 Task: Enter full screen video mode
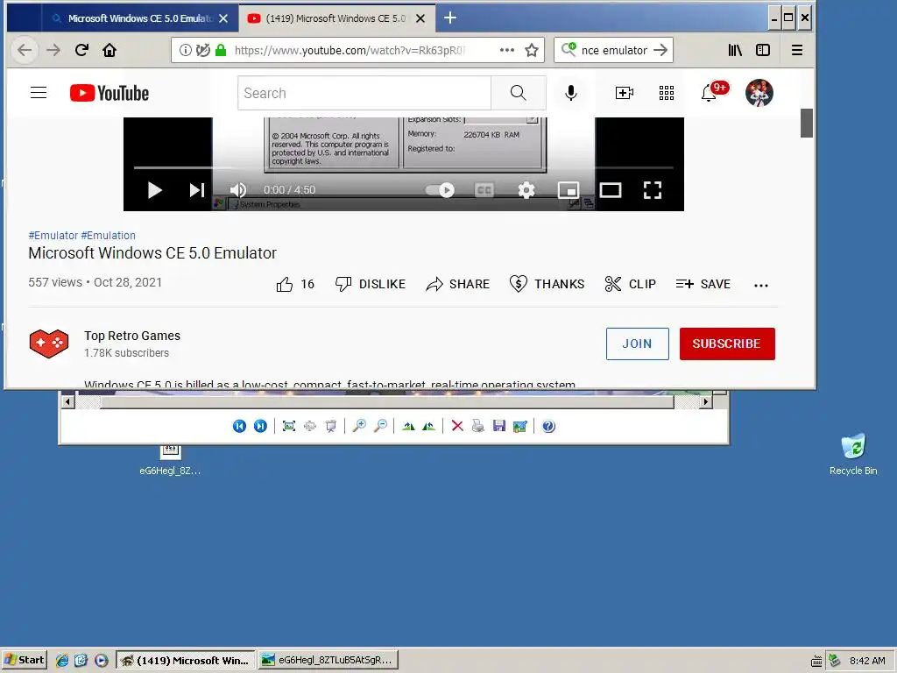[652, 190]
